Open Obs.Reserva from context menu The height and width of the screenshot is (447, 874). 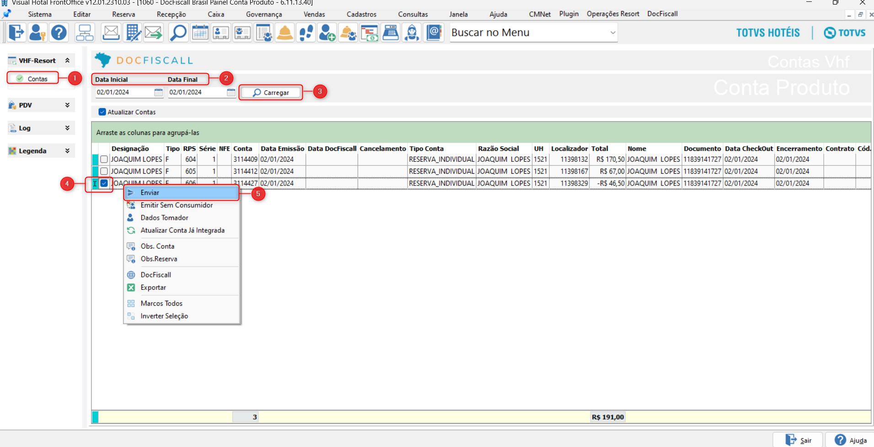coord(182,259)
